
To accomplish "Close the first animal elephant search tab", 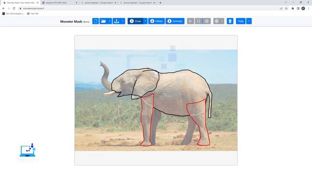I will click(115, 3).
